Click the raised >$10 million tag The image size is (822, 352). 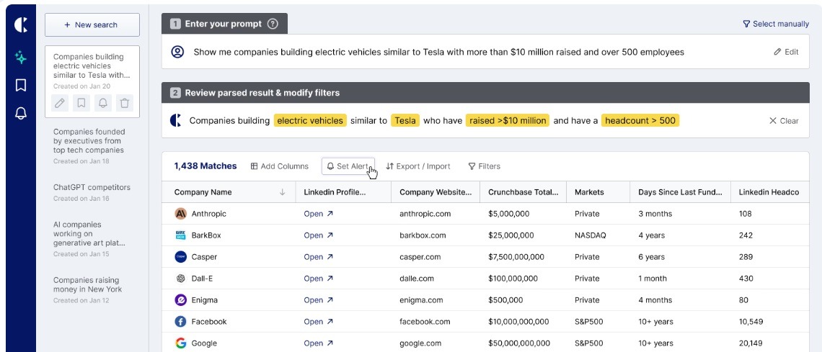[x=508, y=120]
